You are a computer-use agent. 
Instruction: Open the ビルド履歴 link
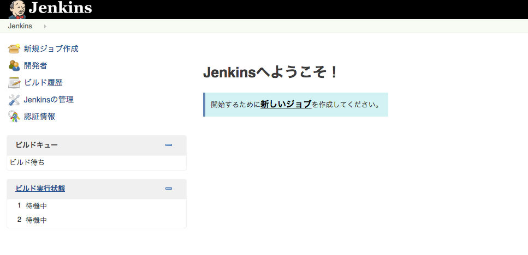click(43, 83)
